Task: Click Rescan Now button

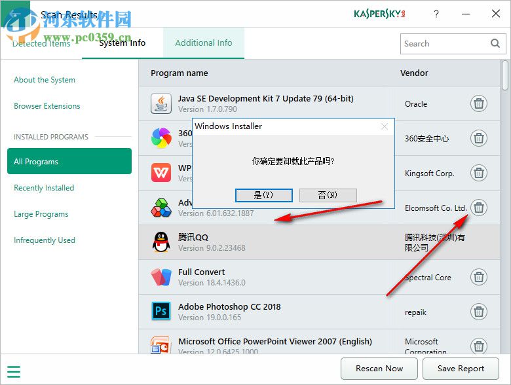Action: [379, 369]
